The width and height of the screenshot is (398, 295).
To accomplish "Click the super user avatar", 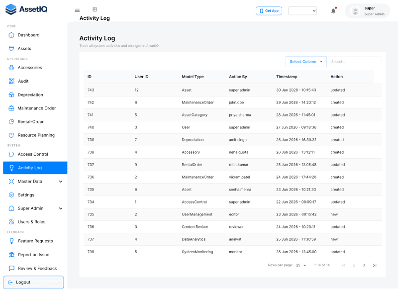I will 355,11.
